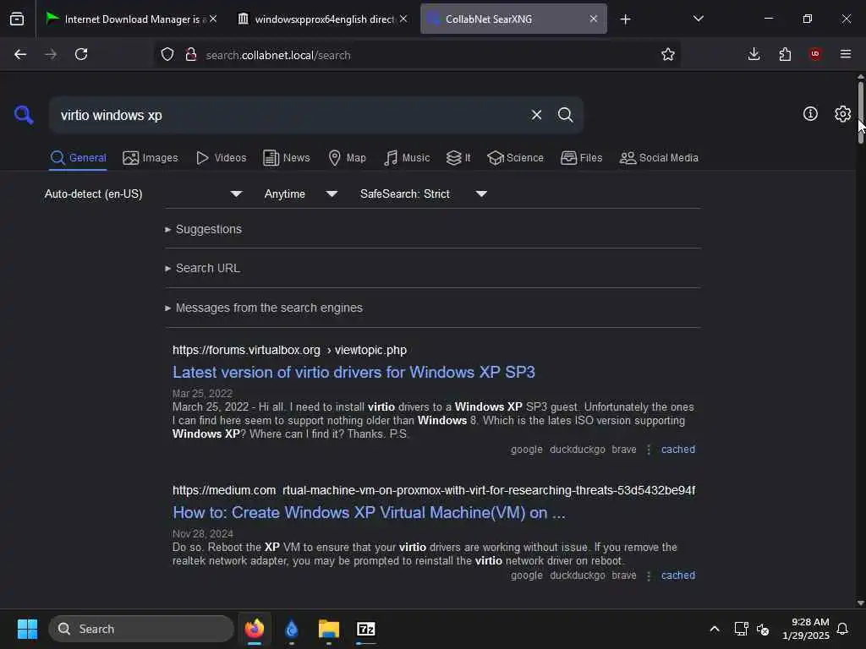Open the SafeSearch Strict dropdown
The image size is (866, 649).
point(424,194)
